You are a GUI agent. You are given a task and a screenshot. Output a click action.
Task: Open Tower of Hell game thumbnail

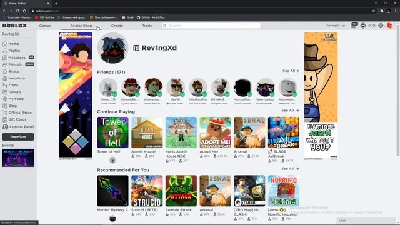coord(112,132)
